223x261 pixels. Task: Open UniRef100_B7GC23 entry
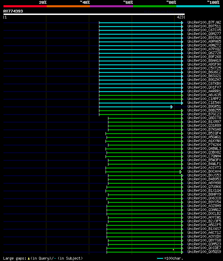204,114
